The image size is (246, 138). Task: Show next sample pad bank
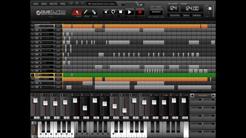pos(213,95)
